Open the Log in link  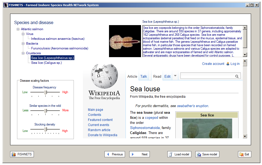tap(235, 64)
